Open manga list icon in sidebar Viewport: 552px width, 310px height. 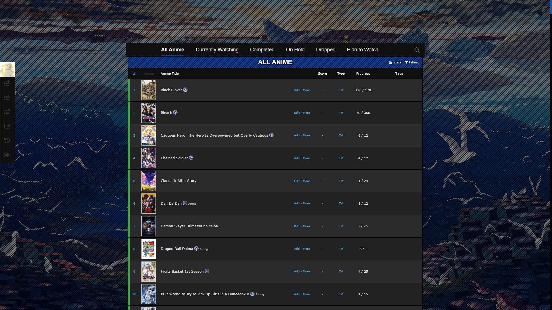click(7, 112)
